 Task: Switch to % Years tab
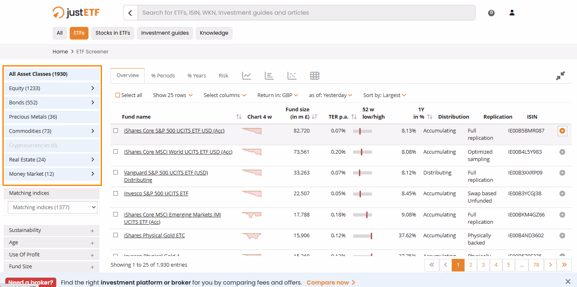(x=197, y=75)
